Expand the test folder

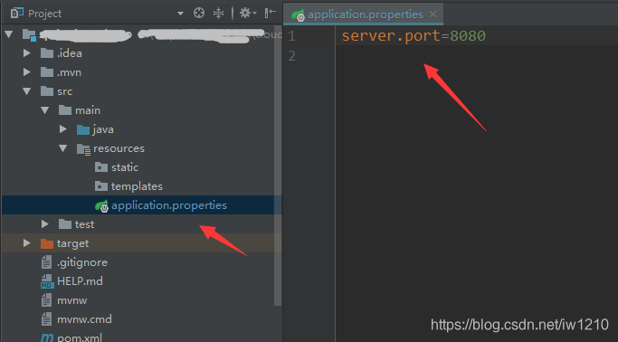45,223
